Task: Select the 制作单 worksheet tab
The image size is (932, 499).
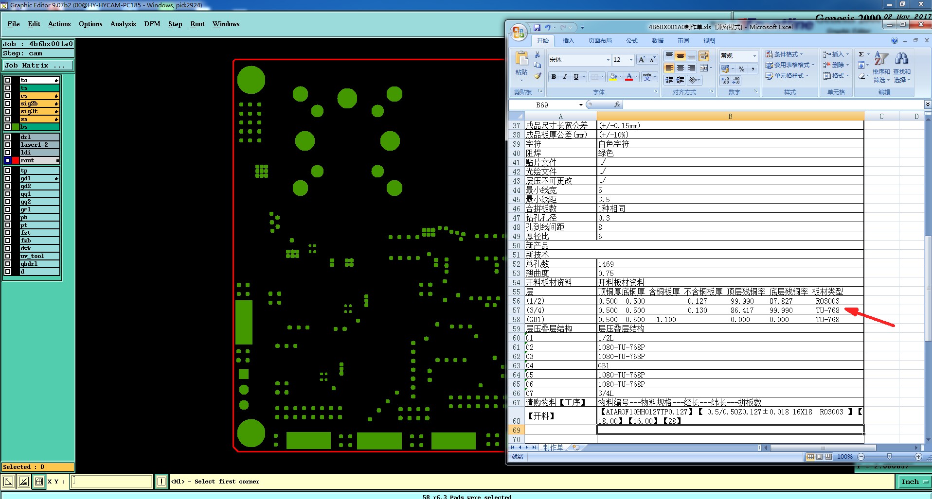Action: [553, 447]
